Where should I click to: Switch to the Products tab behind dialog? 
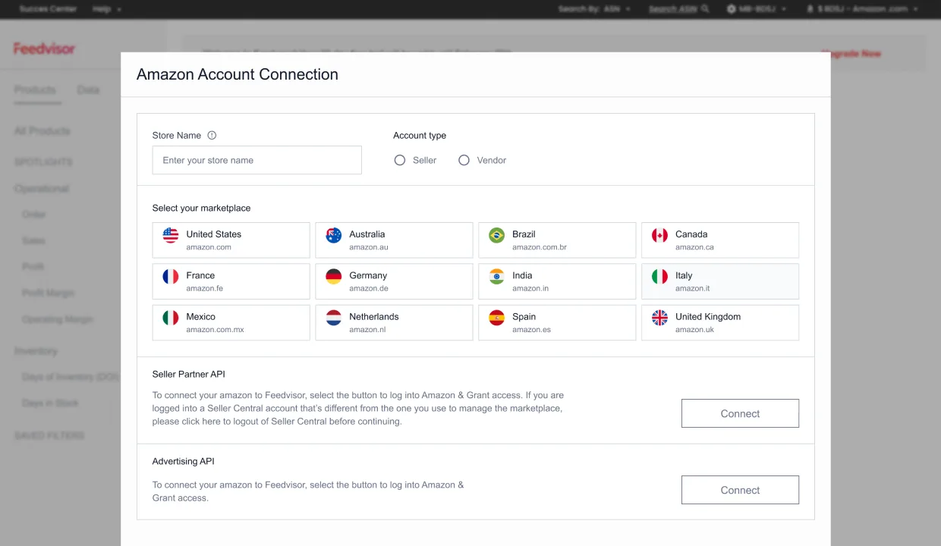[x=35, y=89]
